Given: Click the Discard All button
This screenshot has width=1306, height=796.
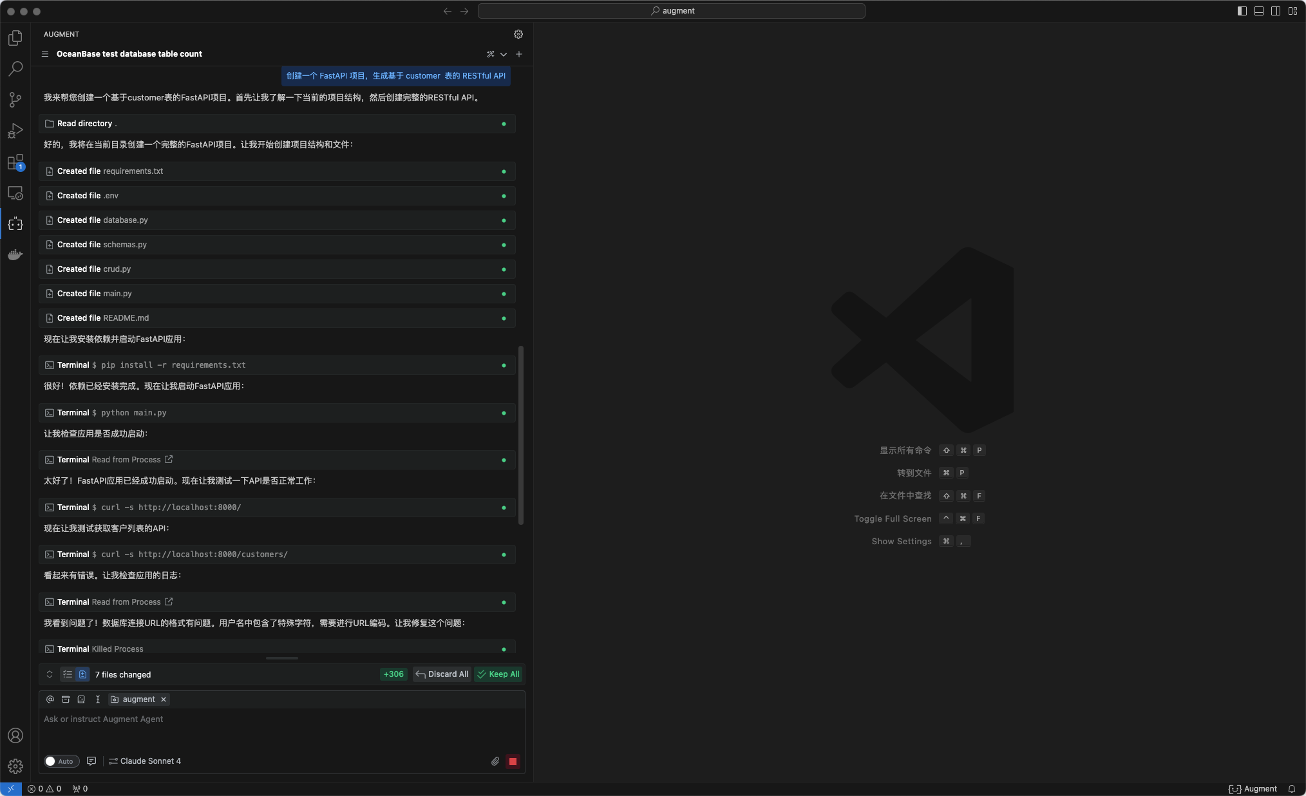Looking at the screenshot, I should click(442, 674).
